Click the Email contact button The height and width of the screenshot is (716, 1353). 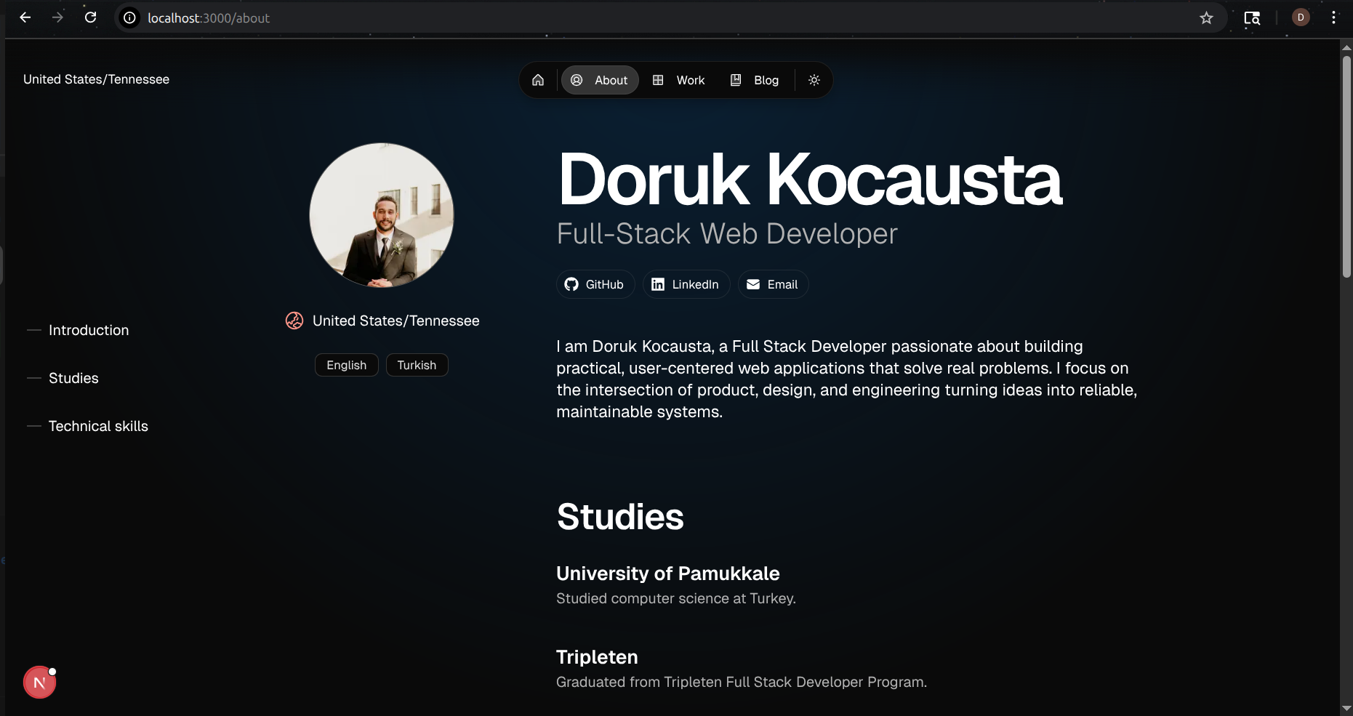click(773, 284)
